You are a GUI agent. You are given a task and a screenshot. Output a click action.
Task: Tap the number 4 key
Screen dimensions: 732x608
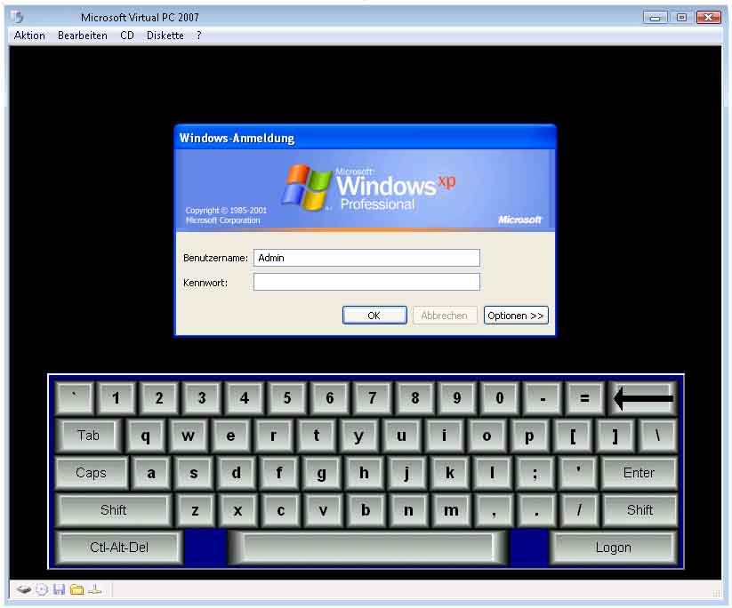[245, 398]
